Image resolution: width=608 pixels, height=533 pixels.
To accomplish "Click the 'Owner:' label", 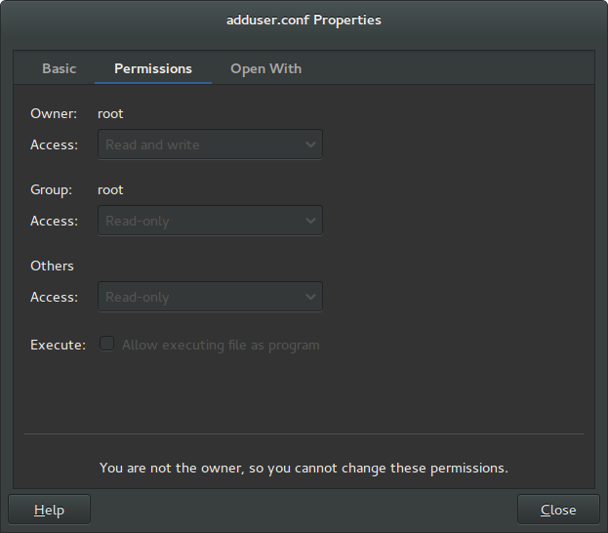I will pyautogui.click(x=54, y=113).
